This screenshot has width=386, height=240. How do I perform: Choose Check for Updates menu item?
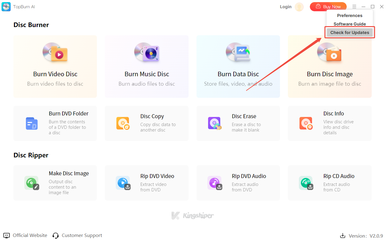pos(349,33)
